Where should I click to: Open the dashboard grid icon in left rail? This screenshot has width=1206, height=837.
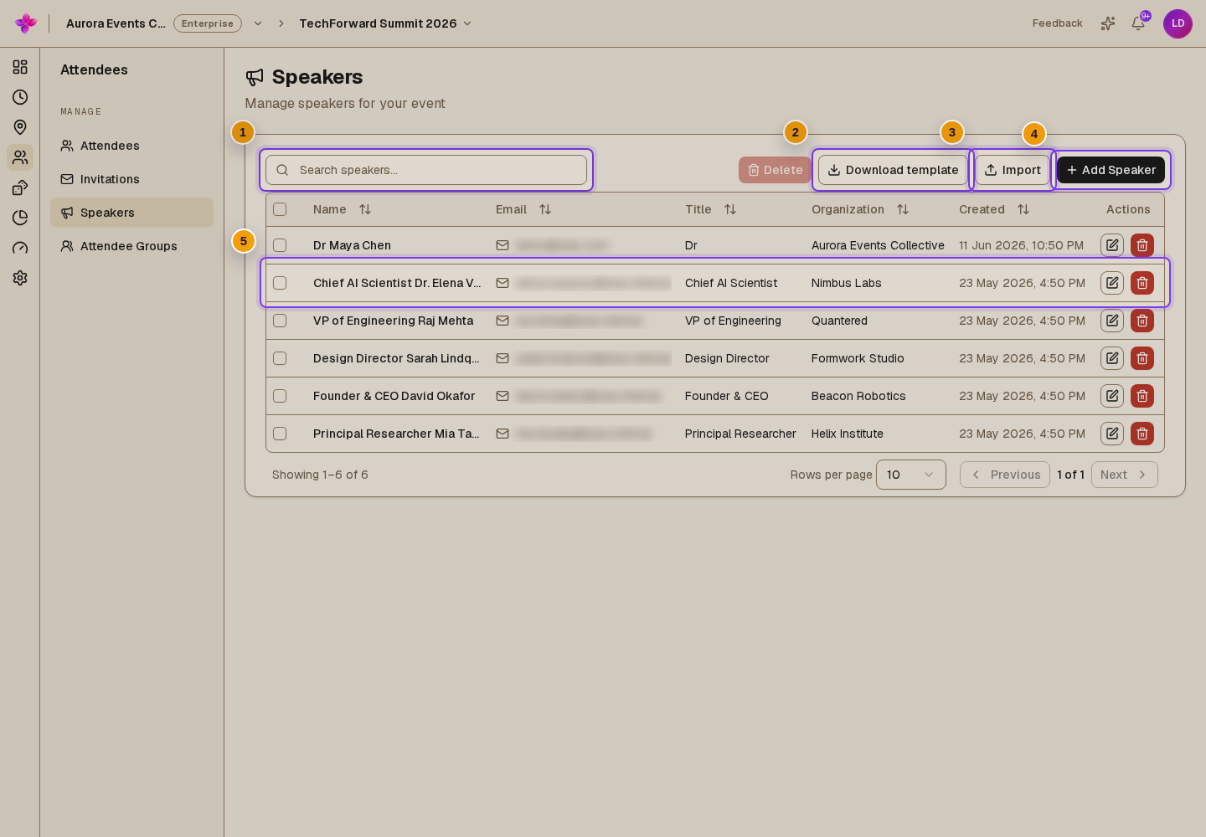[x=20, y=67]
